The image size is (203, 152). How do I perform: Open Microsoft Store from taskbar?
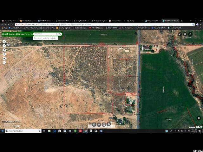(x=60, y=131)
